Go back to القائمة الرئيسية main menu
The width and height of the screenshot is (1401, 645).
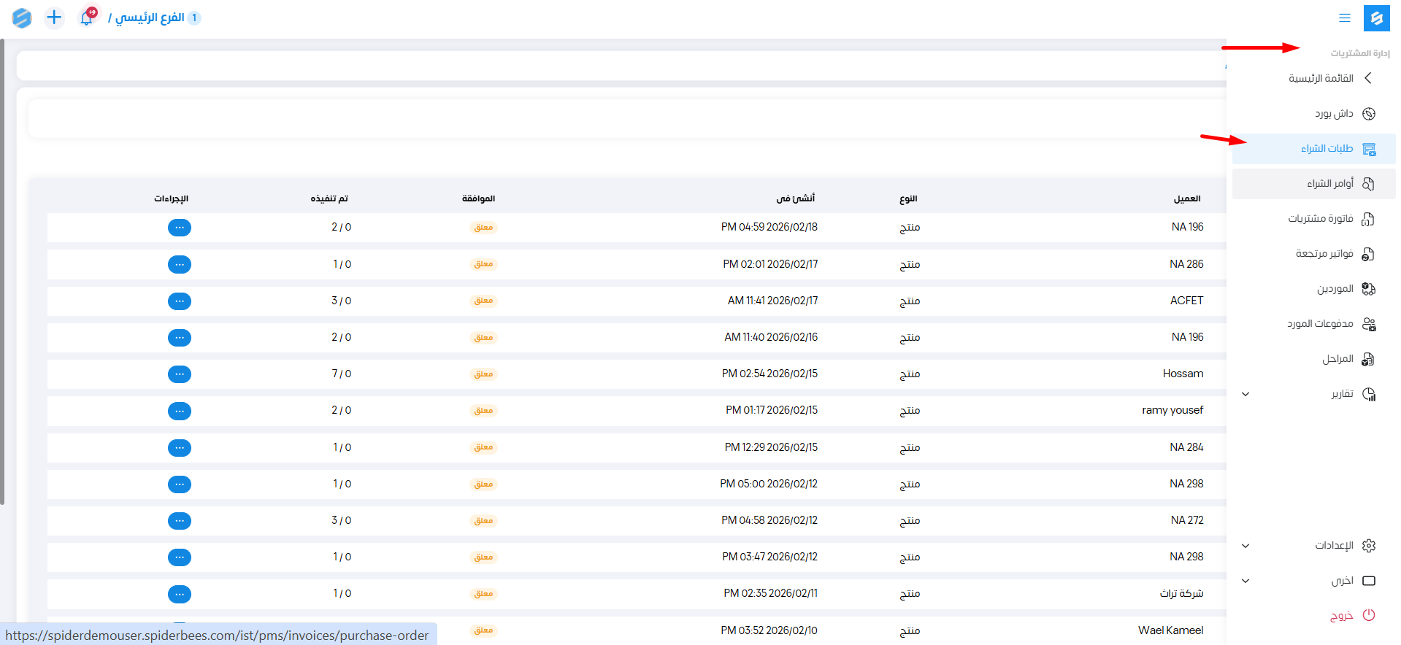click(x=1321, y=78)
